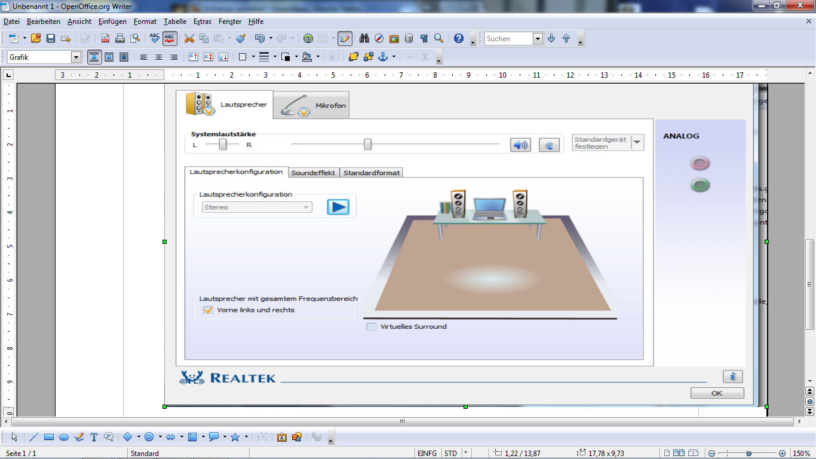Image resolution: width=816 pixels, height=459 pixels.
Task: Open the Gallery icon
Action: coord(394,38)
